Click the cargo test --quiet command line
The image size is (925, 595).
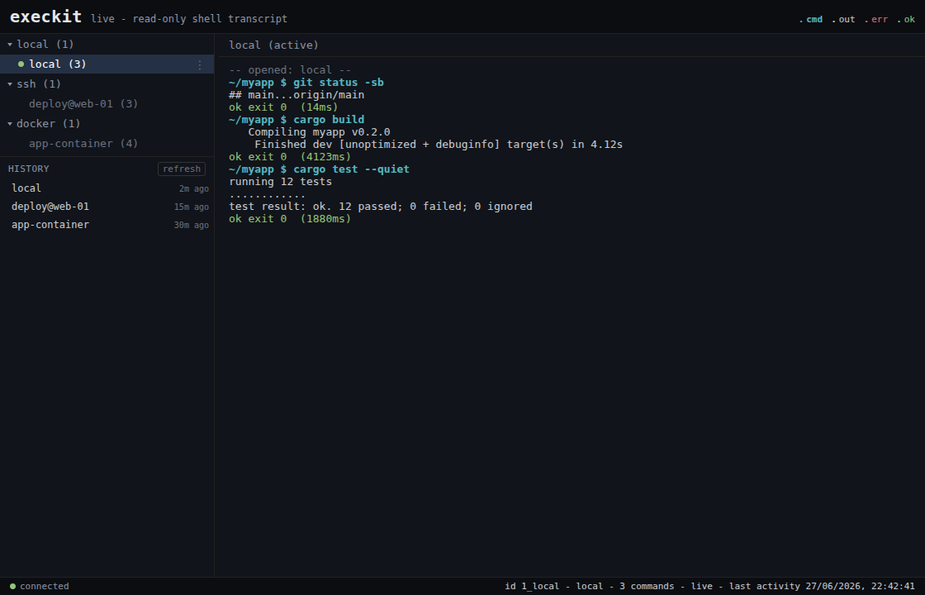coord(319,169)
